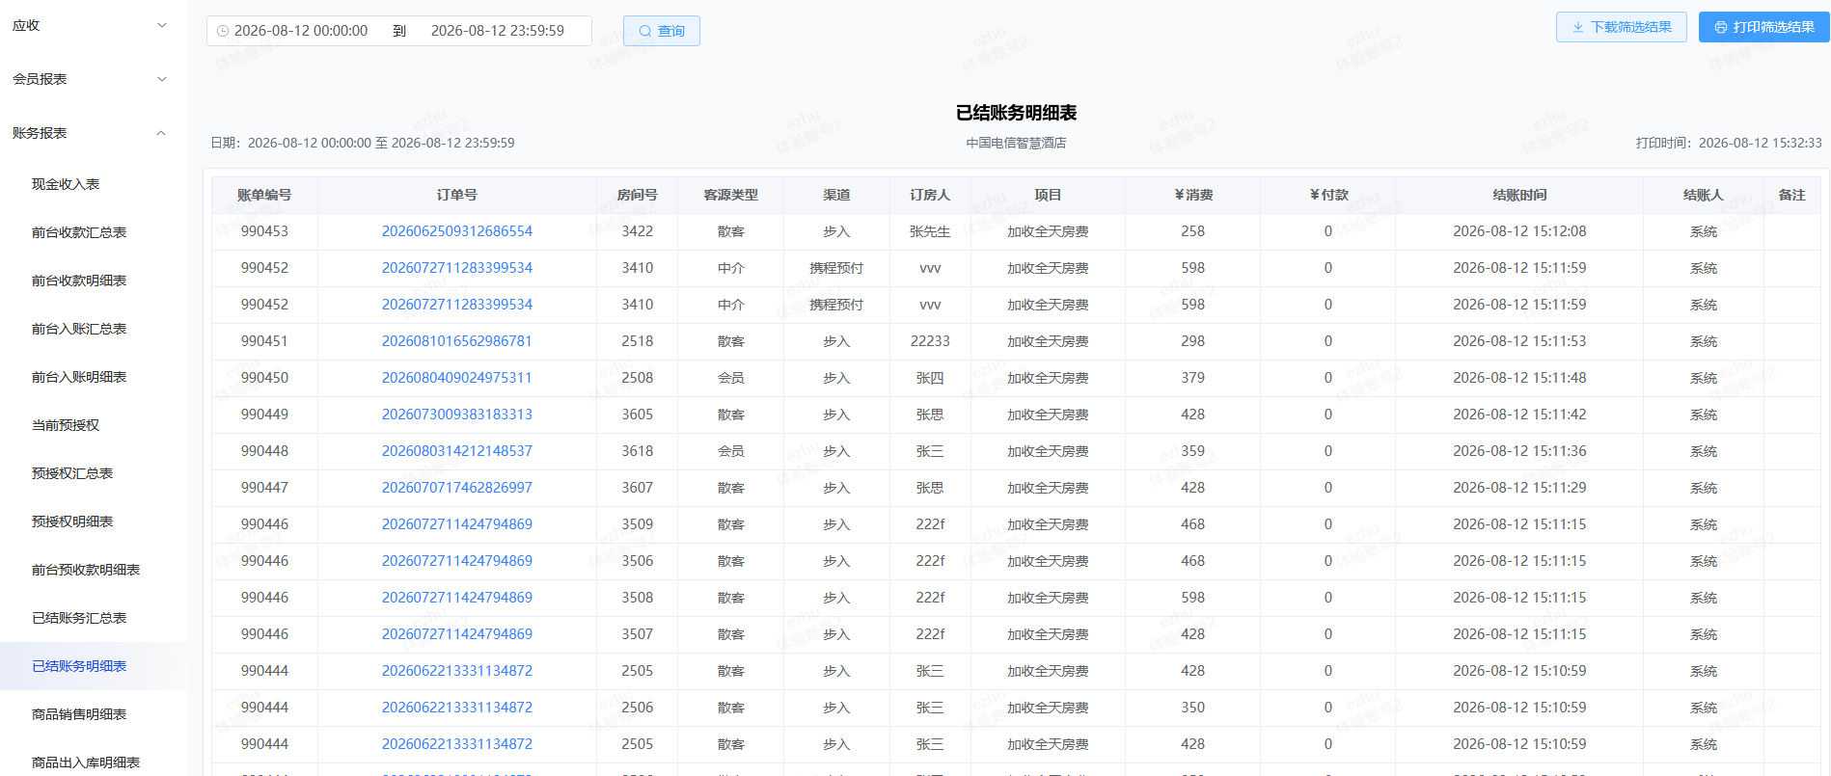1831x776 pixels.
Task: Click room number cell 3618
Action: click(638, 451)
